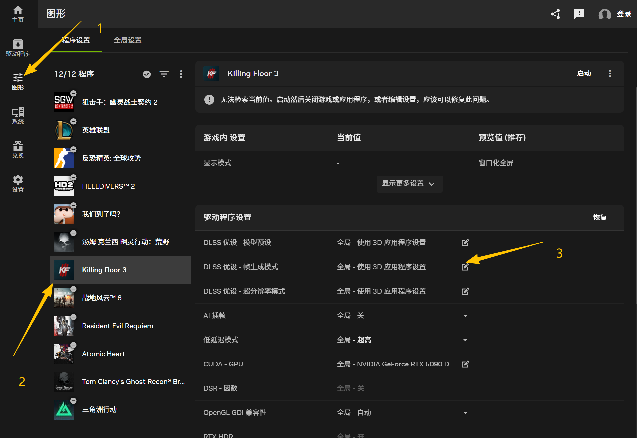Click 三角洲行动 game thumbnail
The width and height of the screenshot is (637, 438).
point(64,410)
